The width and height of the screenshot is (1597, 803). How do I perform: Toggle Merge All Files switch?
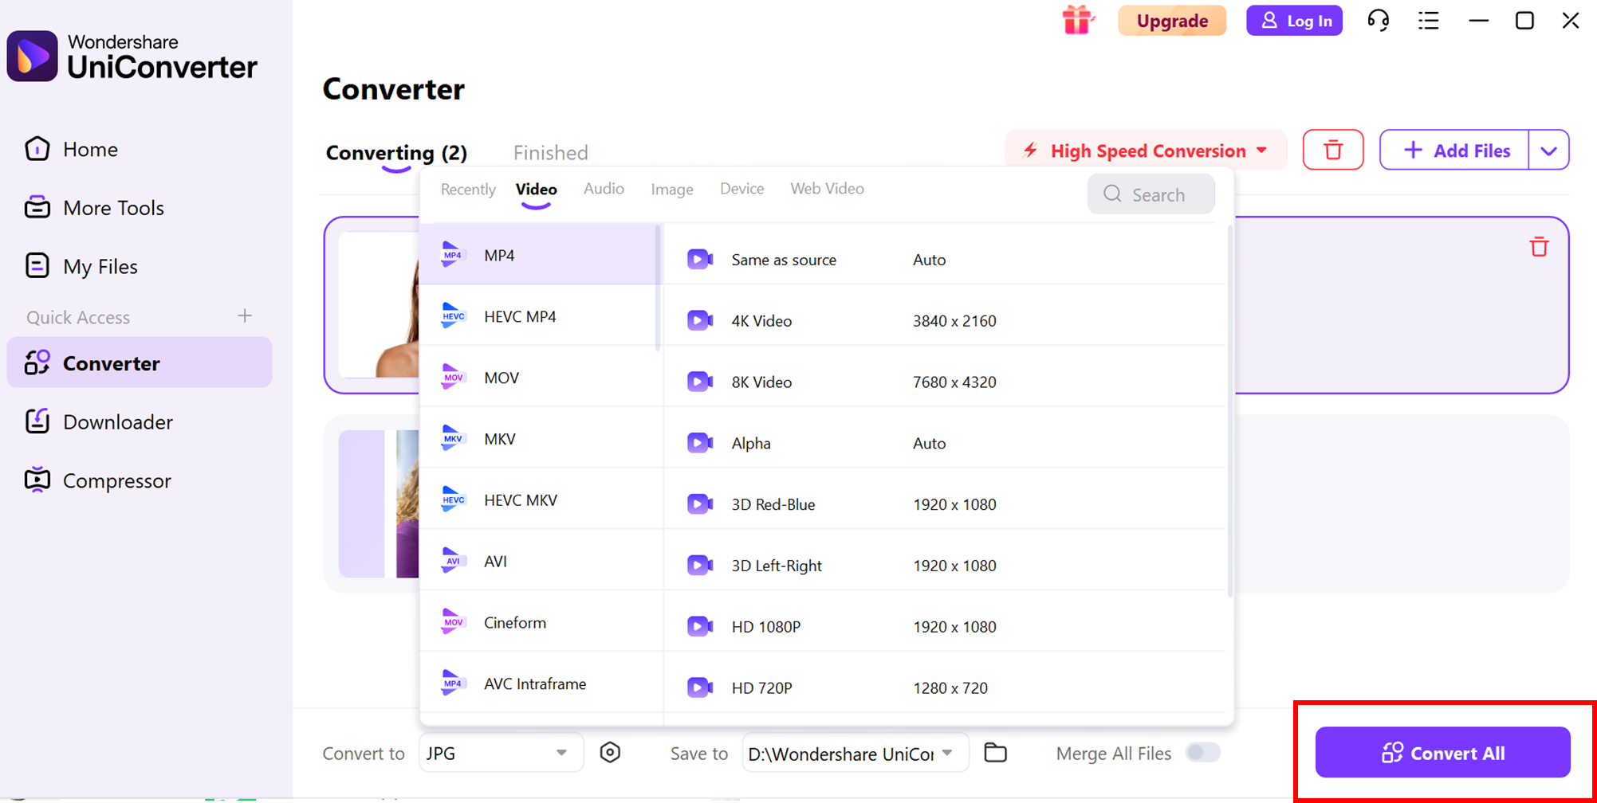[1202, 753]
